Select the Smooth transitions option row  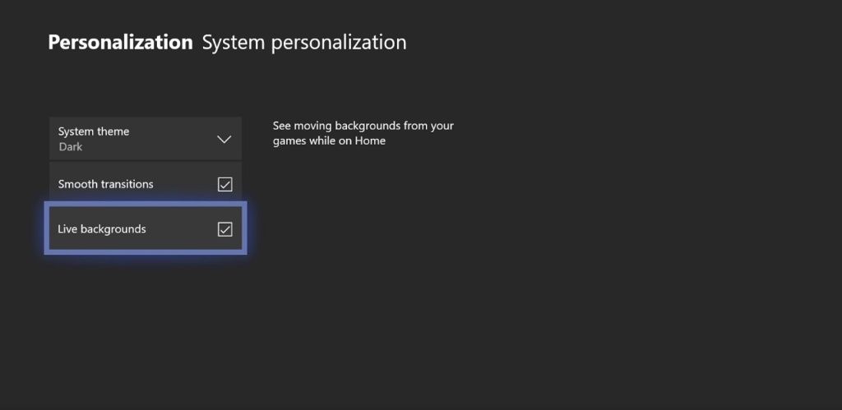tap(145, 184)
